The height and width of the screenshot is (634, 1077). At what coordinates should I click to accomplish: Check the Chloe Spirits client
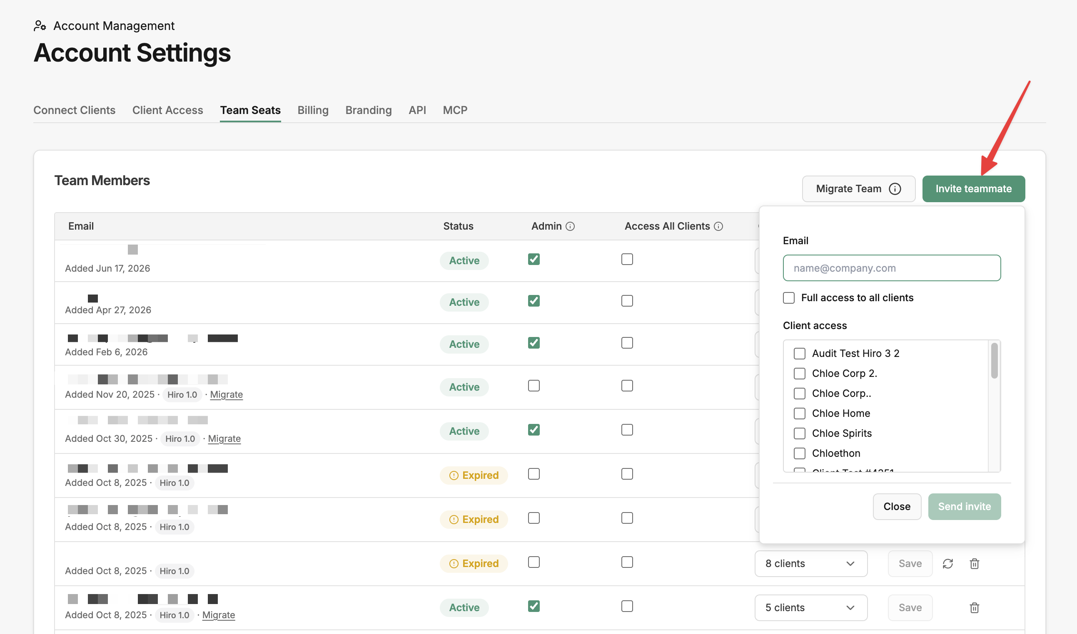click(x=799, y=433)
